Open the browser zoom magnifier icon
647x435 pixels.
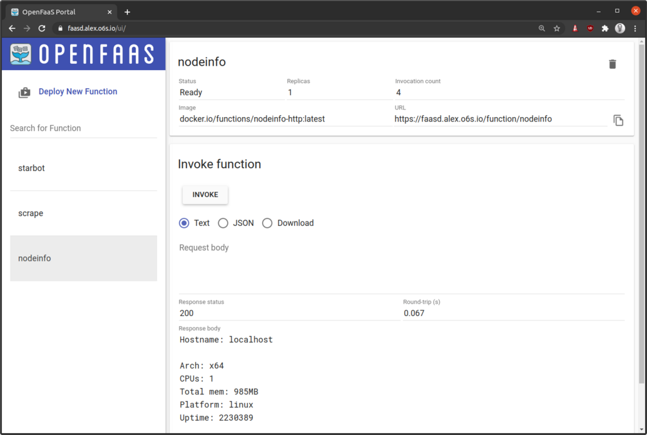[542, 28]
